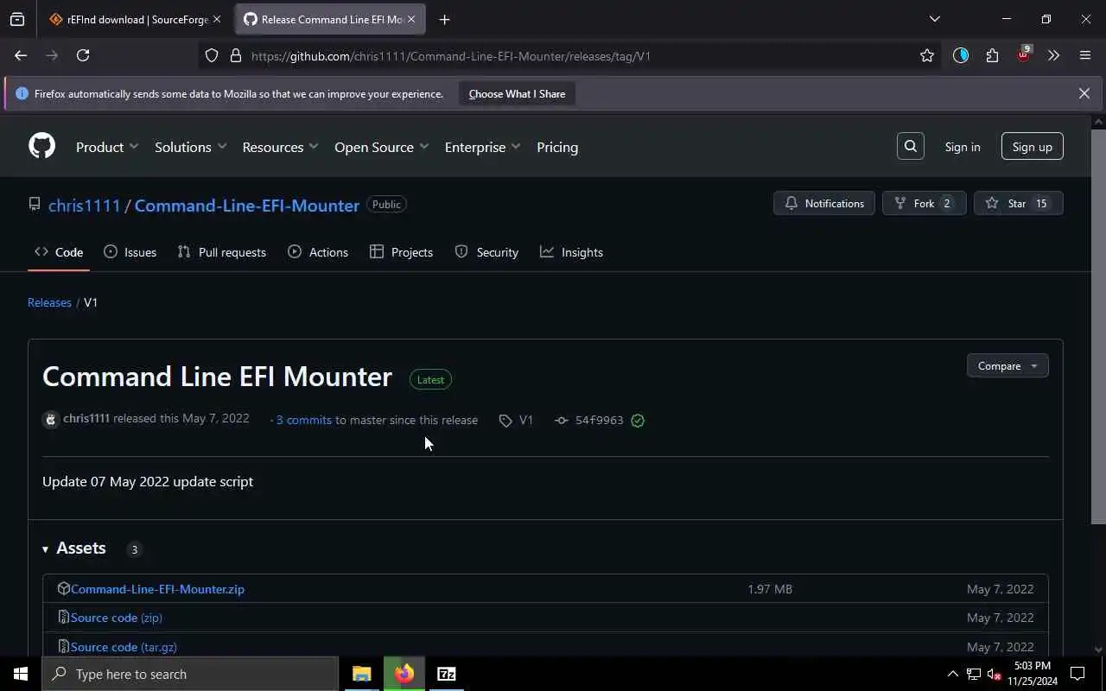Show hidden system tray icons

click(x=953, y=674)
